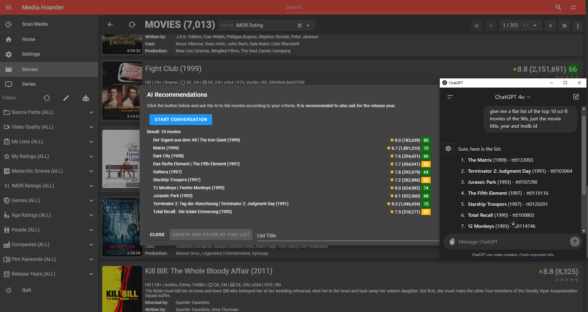Screen dimensions: 588x312
Task: Open the hamburger menu in Media Hoarder
Action: click(9, 7)
